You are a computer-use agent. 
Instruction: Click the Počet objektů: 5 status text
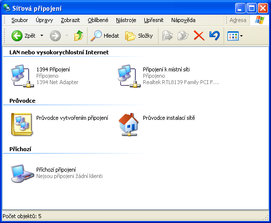tap(22, 216)
